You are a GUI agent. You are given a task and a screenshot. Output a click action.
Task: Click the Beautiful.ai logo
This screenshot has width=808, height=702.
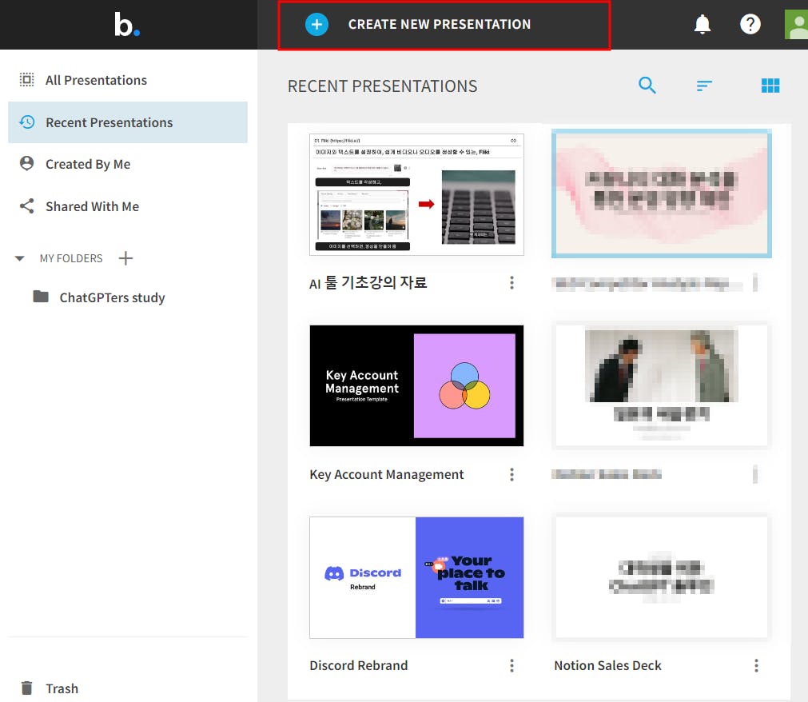tap(127, 24)
